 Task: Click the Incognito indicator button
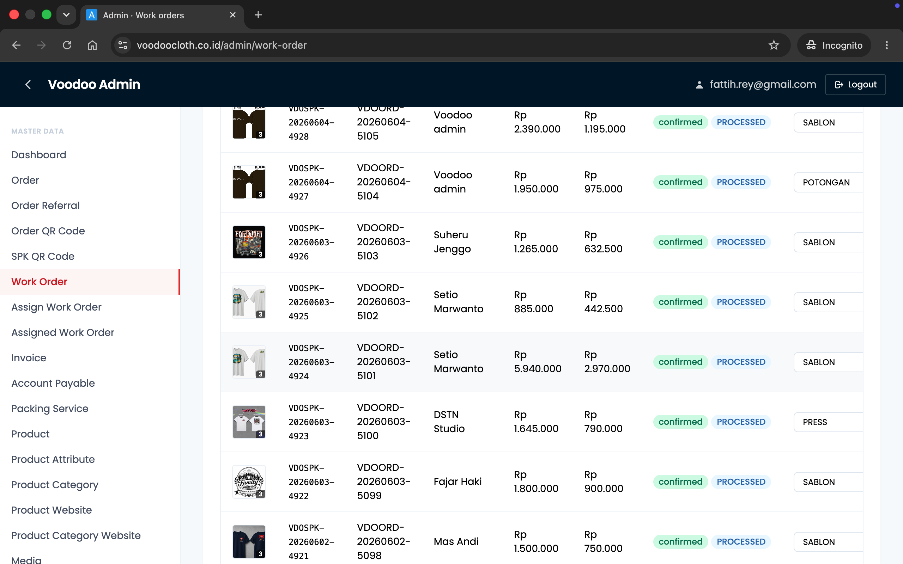(x=834, y=45)
